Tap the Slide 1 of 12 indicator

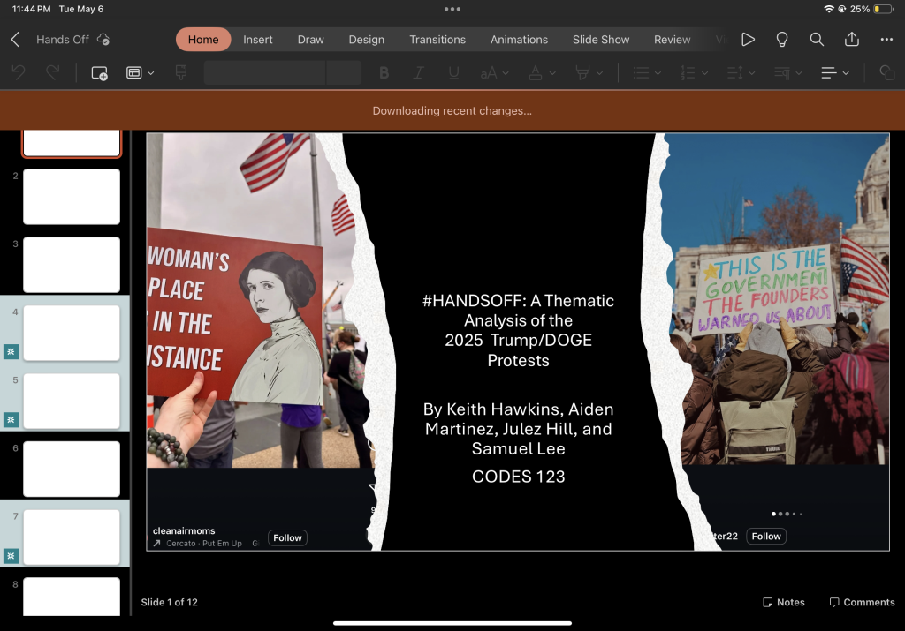(169, 602)
